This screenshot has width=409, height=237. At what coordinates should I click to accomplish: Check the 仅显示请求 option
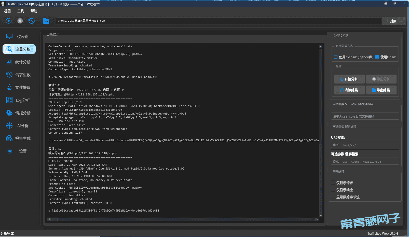pyautogui.click(x=333, y=183)
